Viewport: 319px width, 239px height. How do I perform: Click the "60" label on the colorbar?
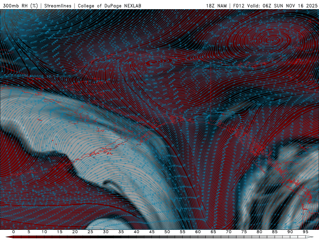pyautogui.click(x=198, y=232)
